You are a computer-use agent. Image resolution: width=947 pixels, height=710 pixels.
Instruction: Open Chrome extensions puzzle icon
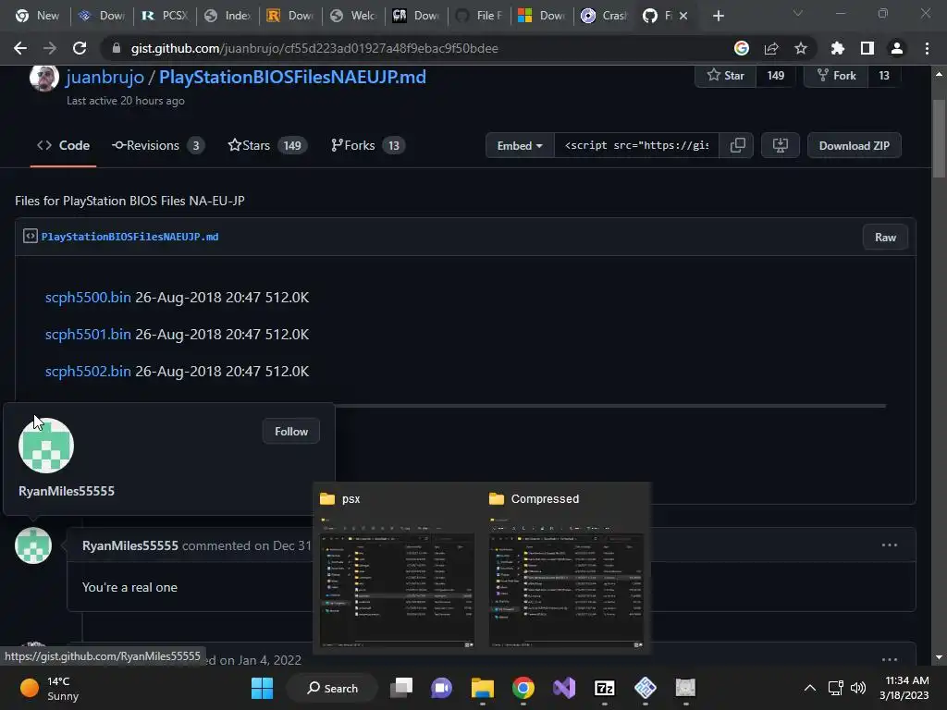pyautogui.click(x=837, y=48)
